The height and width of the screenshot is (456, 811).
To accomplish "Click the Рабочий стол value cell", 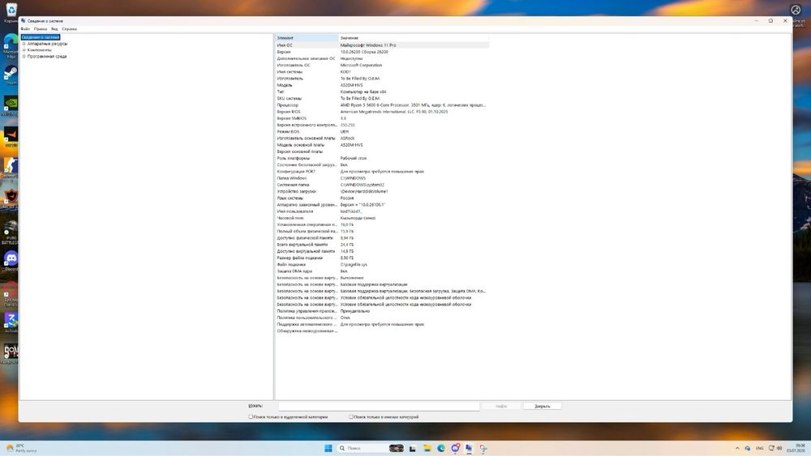I will click(354, 158).
